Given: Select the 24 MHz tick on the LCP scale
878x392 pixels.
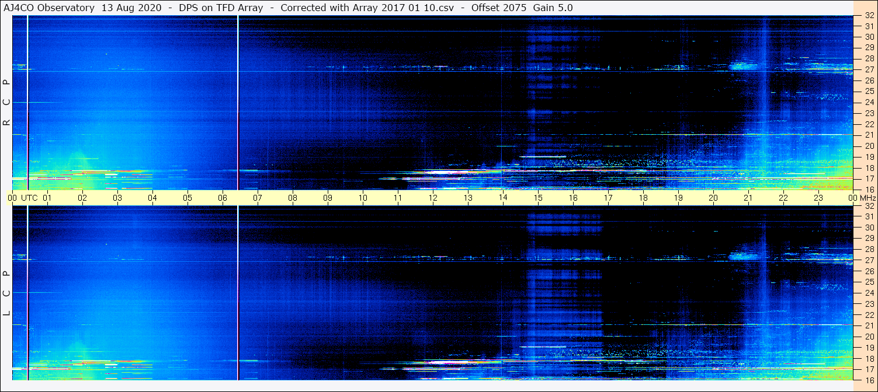Looking at the screenshot, I should pyautogui.click(x=869, y=293).
